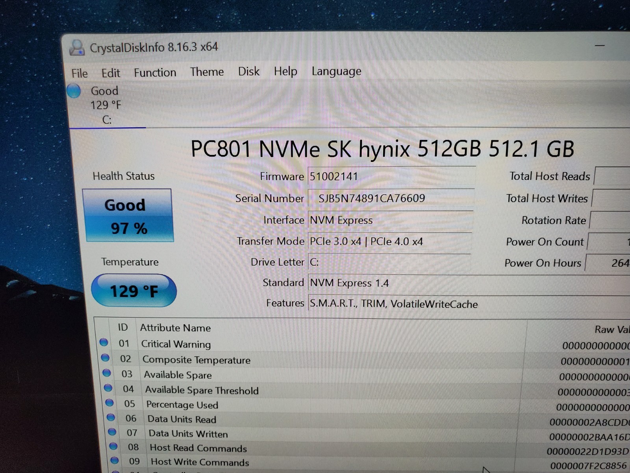
Task: Click status dot for Host Read Commands row
Action: pos(113,446)
